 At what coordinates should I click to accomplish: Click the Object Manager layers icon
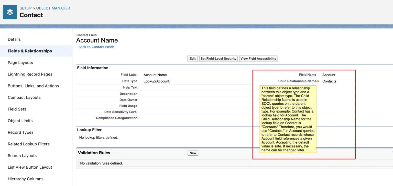(x=10, y=12)
